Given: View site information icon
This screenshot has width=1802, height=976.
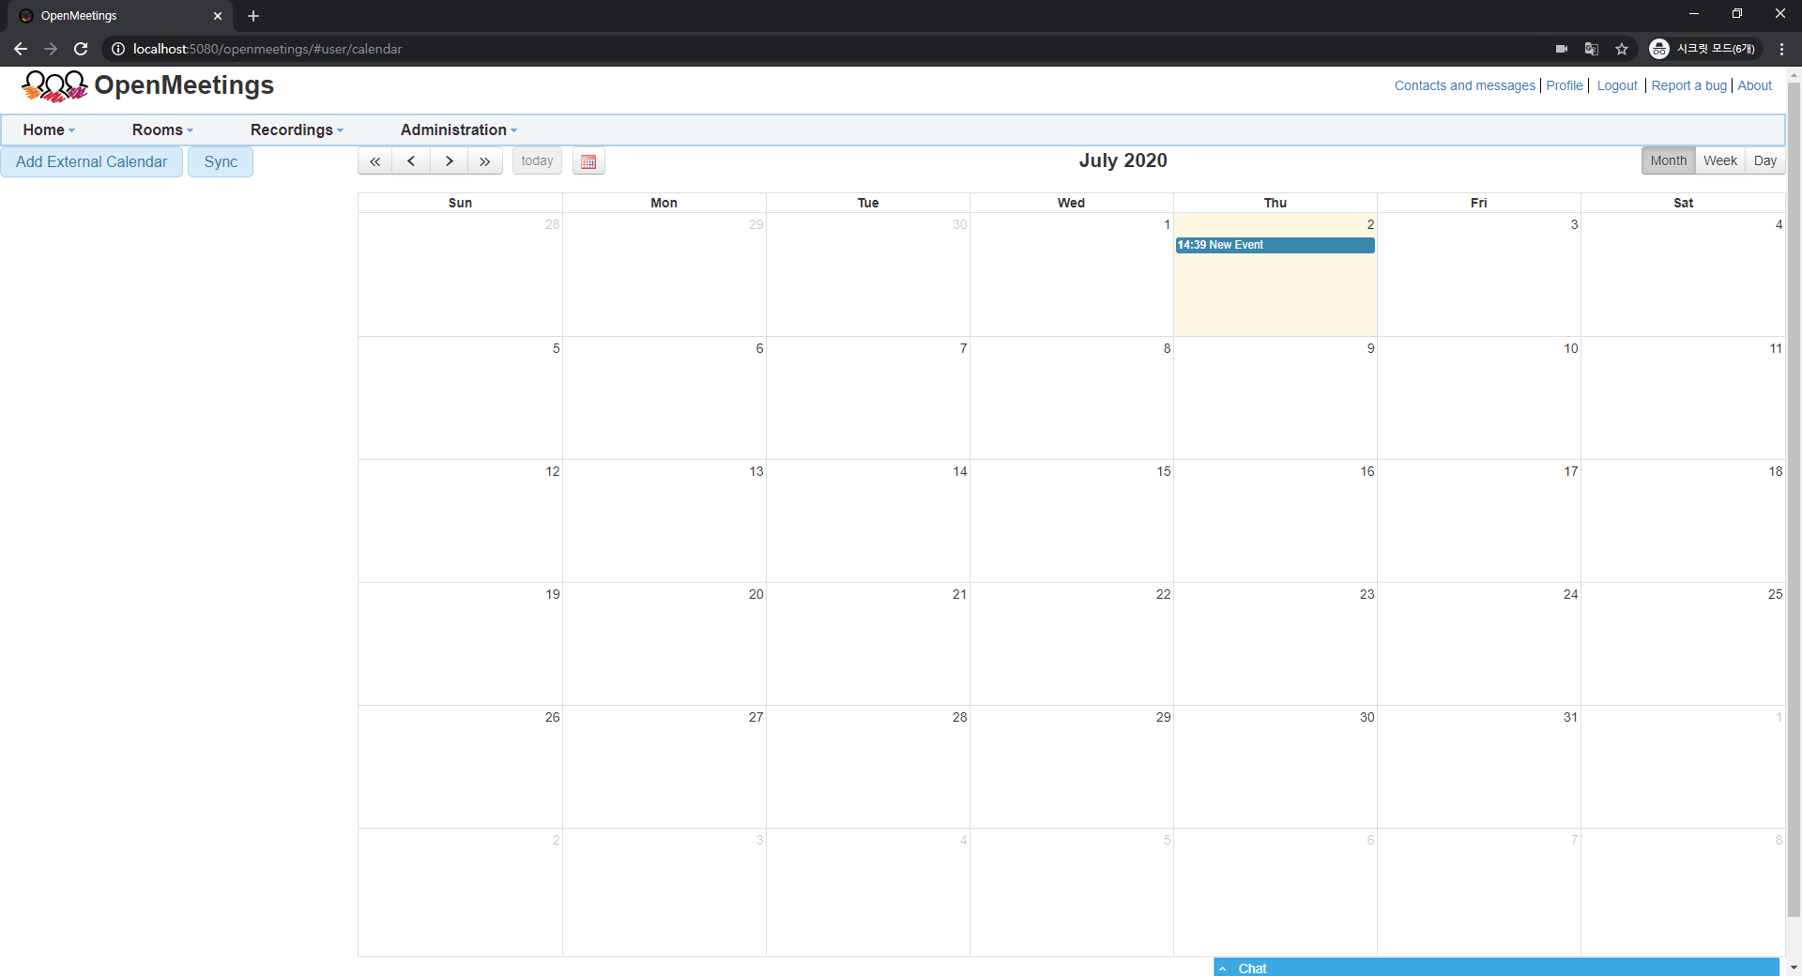Looking at the screenshot, I should point(118,49).
